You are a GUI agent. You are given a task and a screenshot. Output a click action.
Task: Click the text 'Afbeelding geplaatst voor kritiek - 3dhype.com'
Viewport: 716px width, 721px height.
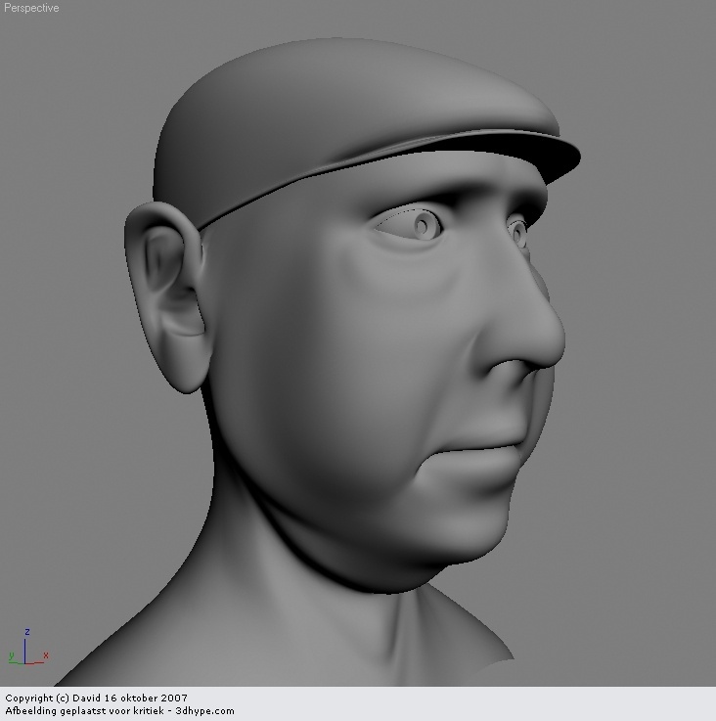pos(119,711)
